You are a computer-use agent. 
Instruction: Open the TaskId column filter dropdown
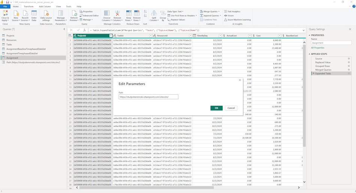pyautogui.click(x=151, y=36)
